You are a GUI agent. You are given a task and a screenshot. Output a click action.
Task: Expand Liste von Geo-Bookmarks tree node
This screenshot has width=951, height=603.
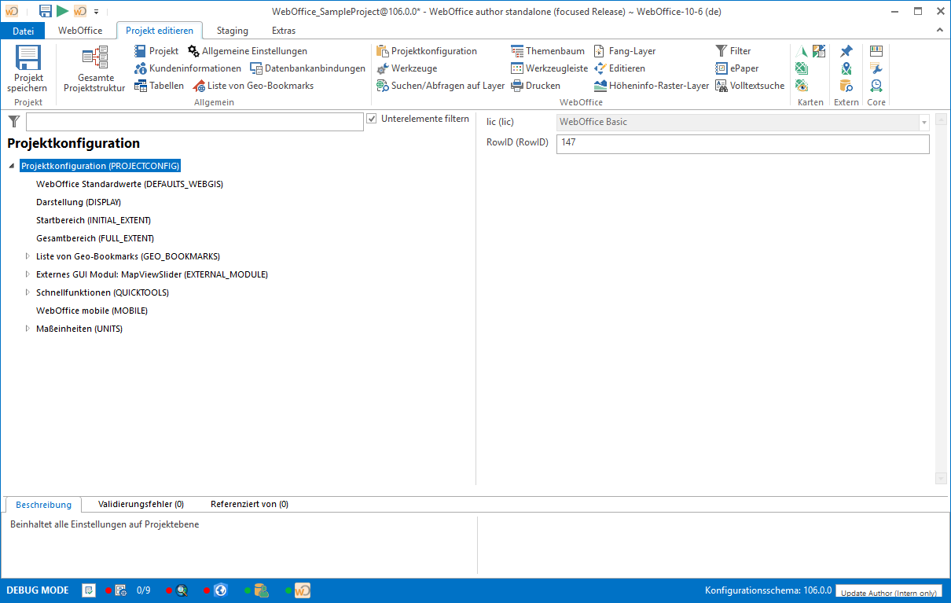tap(28, 256)
